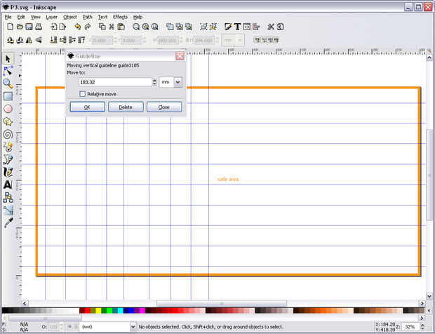
Task: Select the Star polygon tool
Action: click(8, 121)
